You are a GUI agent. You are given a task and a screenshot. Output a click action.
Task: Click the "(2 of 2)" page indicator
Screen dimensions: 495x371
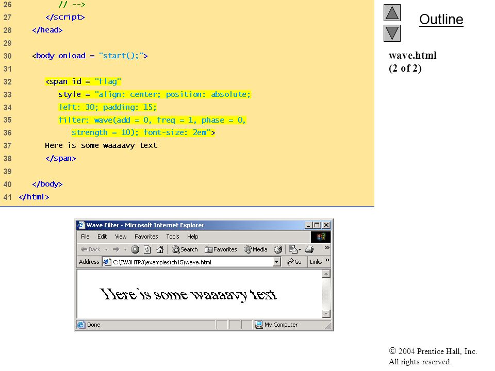pos(405,69)
